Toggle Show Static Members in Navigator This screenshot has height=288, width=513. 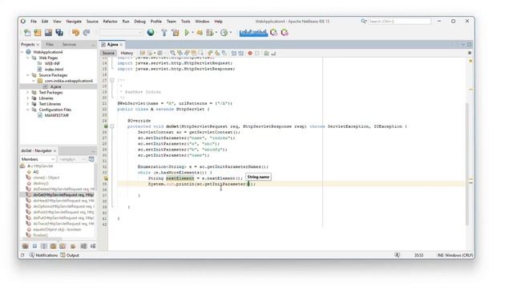click(x=44, y=246)
